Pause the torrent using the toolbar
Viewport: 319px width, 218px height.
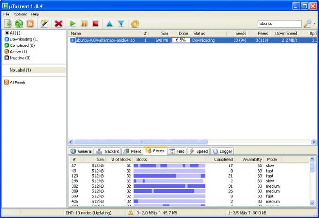coord(84,23)
